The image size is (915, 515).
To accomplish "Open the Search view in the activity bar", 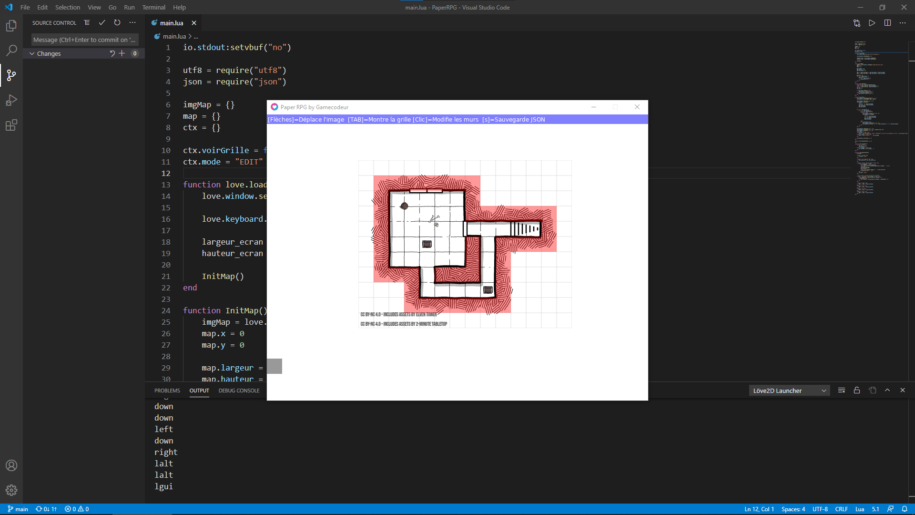I will point(11,50).
